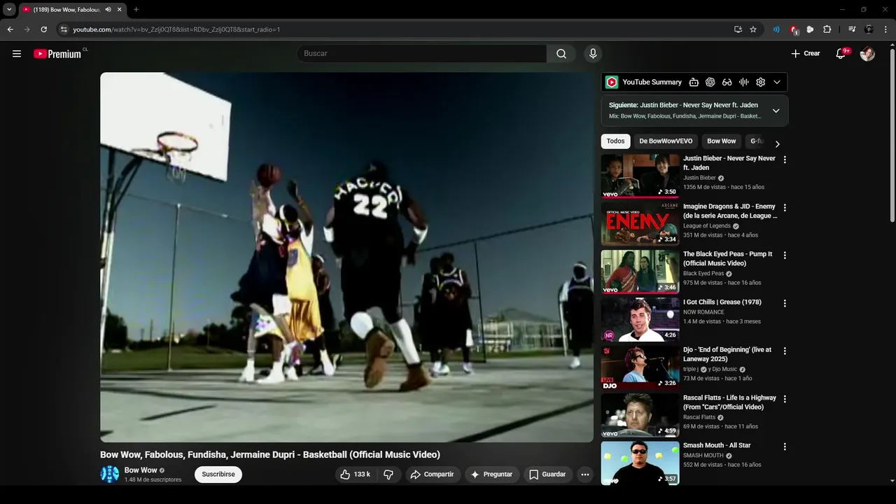896x504 pixels.
Task: Select the De BowWowVEVO filter chip
Action: tap(666, 141)
